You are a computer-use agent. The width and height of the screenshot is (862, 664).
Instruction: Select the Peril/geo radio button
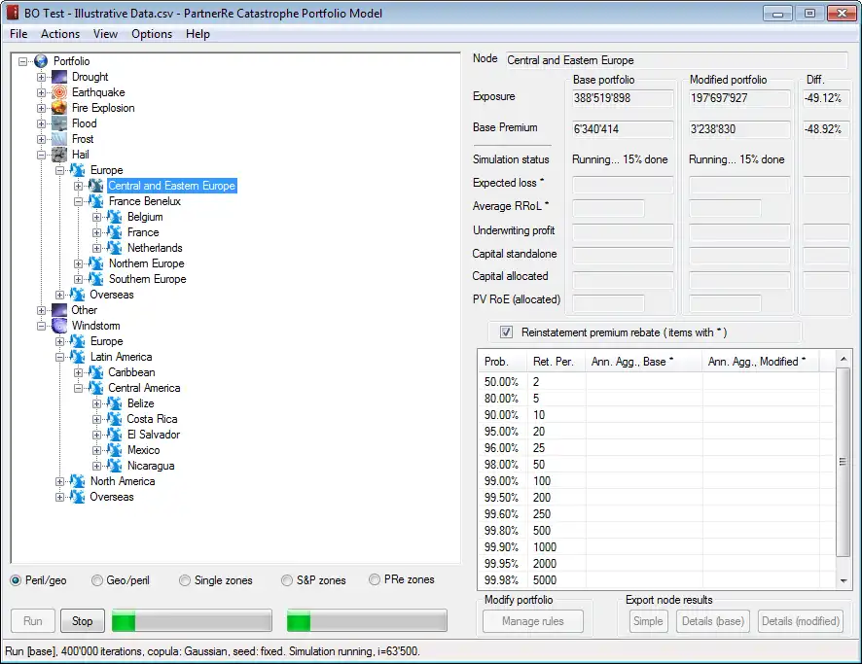click(16, 580)
